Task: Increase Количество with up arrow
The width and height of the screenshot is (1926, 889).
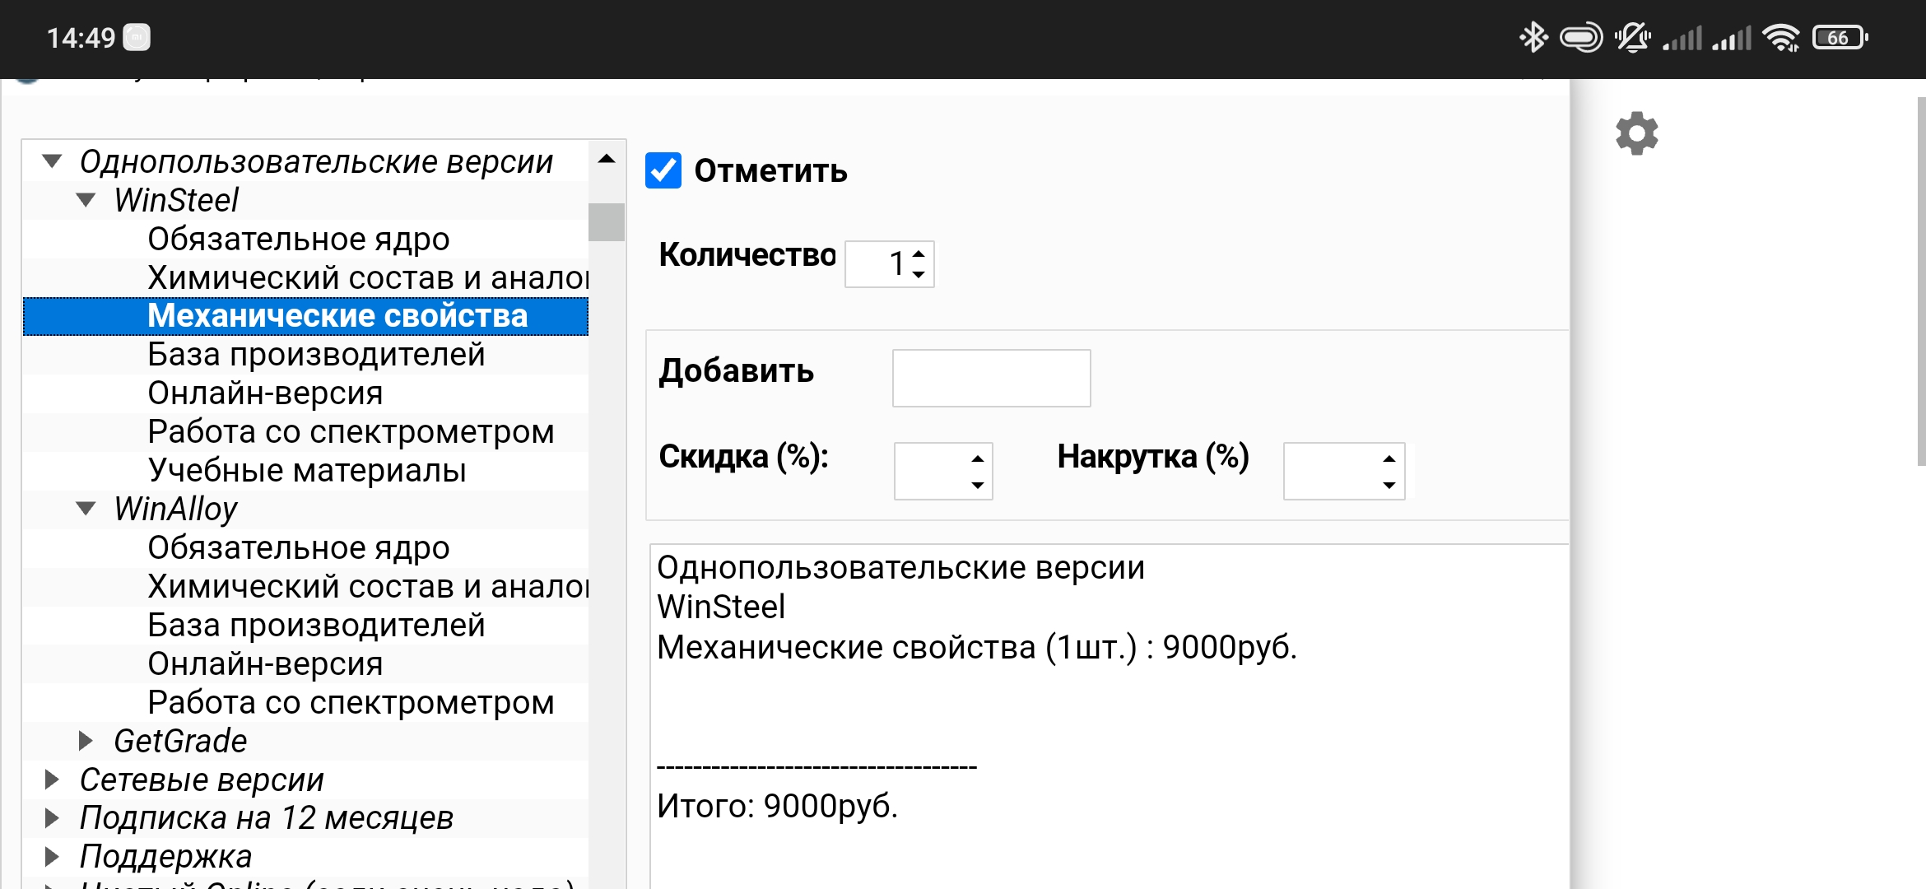Action: [x=919, y=254]
